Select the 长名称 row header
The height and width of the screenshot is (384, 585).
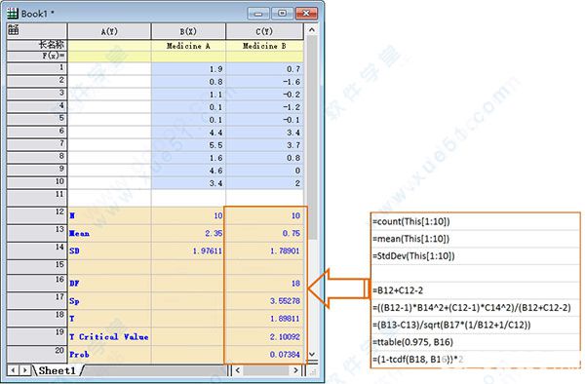tap(37, 46)
